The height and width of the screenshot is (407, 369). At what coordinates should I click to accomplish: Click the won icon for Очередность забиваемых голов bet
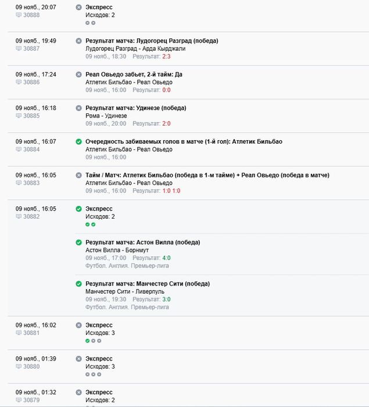tap(78, 142)
